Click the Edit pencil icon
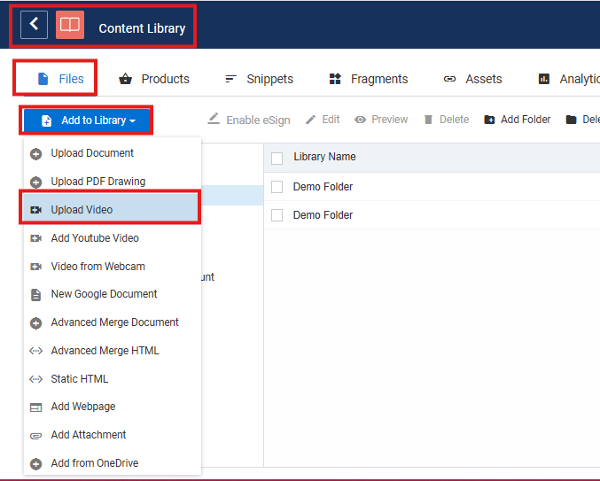This screenshot has width=600, height=481. coord(310,120)
